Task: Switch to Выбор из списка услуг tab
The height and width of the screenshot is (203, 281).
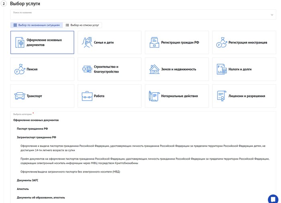Action: pos(82,25)
